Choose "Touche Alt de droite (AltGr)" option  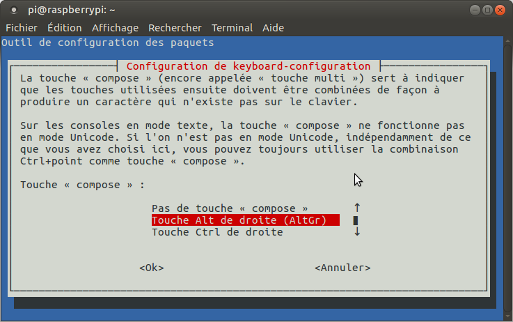(x=244, y=220)
